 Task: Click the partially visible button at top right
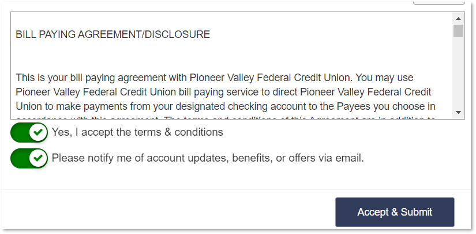coord(438,2)
